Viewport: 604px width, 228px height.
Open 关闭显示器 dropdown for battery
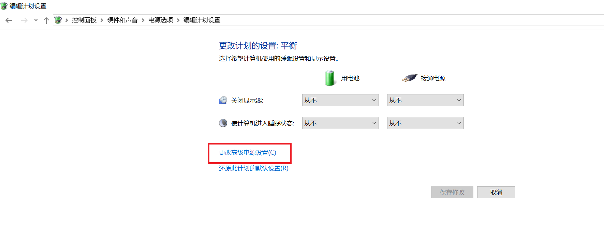tap(340, 100)
